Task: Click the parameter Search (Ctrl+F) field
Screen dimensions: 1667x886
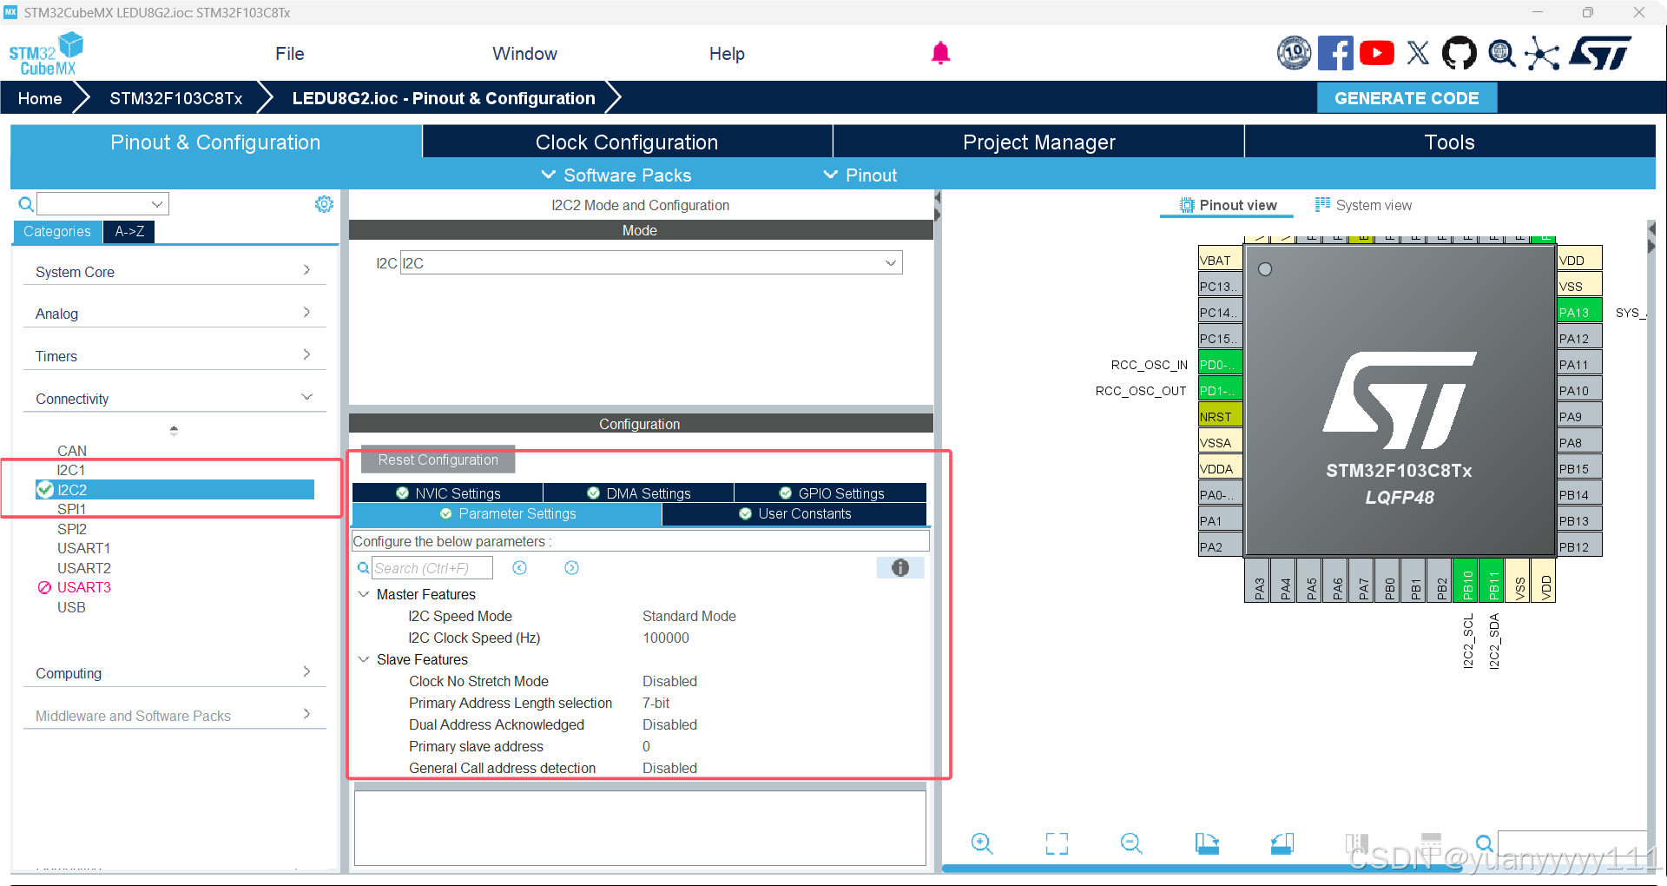Action: [x=432, y=568]
